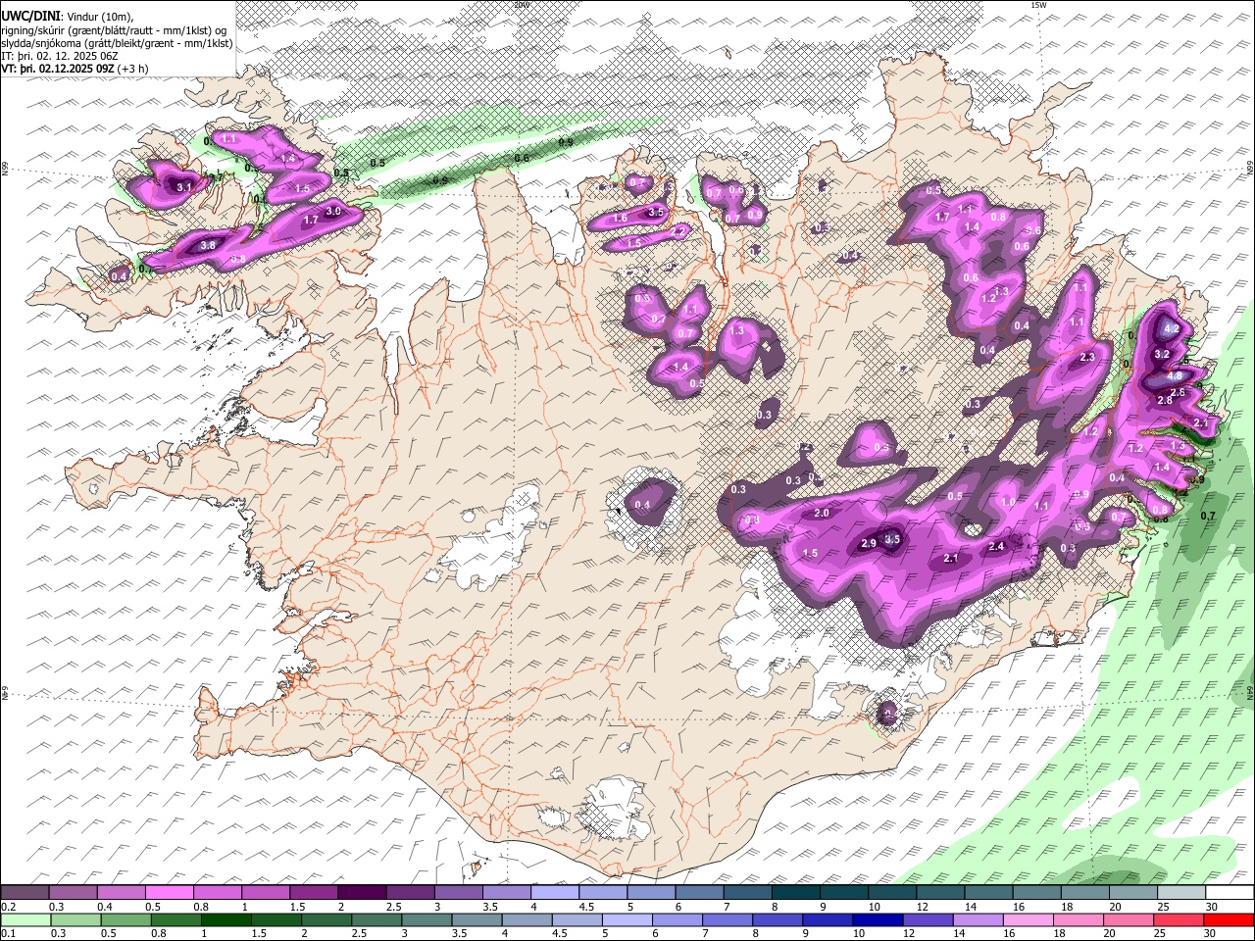Image resolution: width=1255 pixels, height=941 pixels.
Task: Click the rigning/skúrir legend description line
Action: [114, 30]
